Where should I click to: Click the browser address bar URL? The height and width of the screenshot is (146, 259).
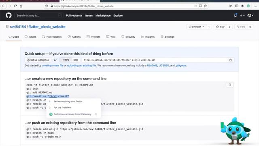(84, 6)
